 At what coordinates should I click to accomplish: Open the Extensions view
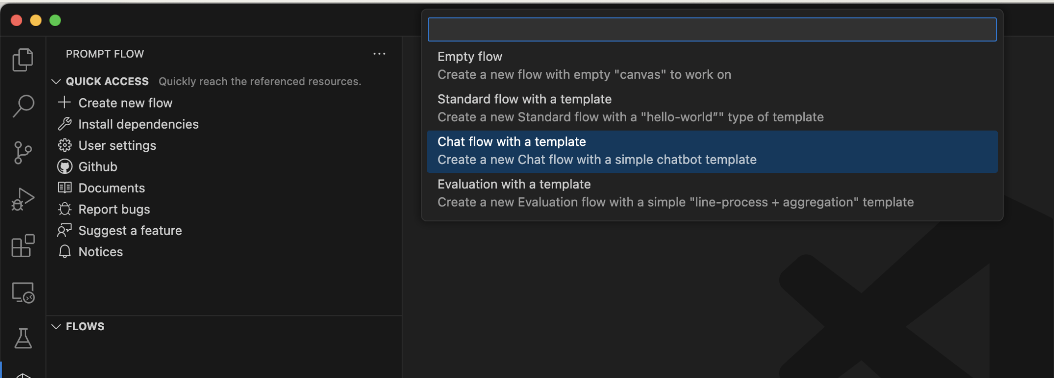23,245
